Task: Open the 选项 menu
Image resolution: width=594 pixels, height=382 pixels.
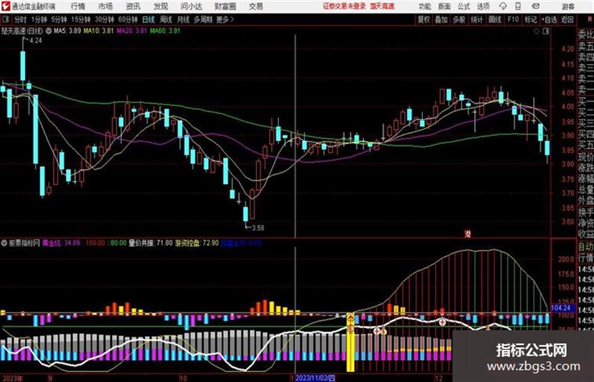Action: point(483,6)
